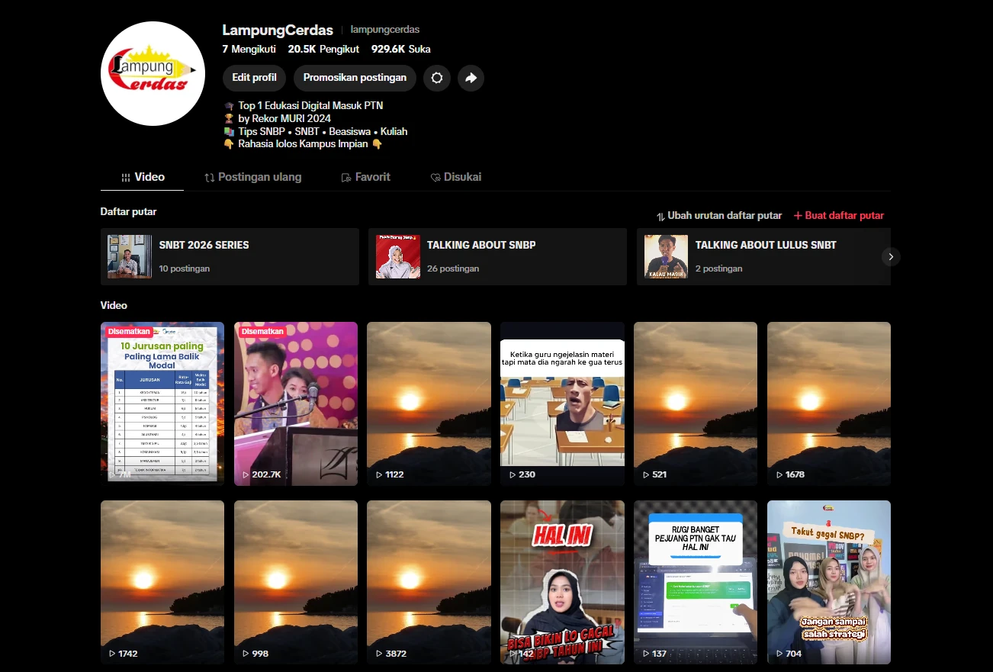
Task: Open the sunset video with 1742 views
Action: pyautogui.click(x=162, y=583)
